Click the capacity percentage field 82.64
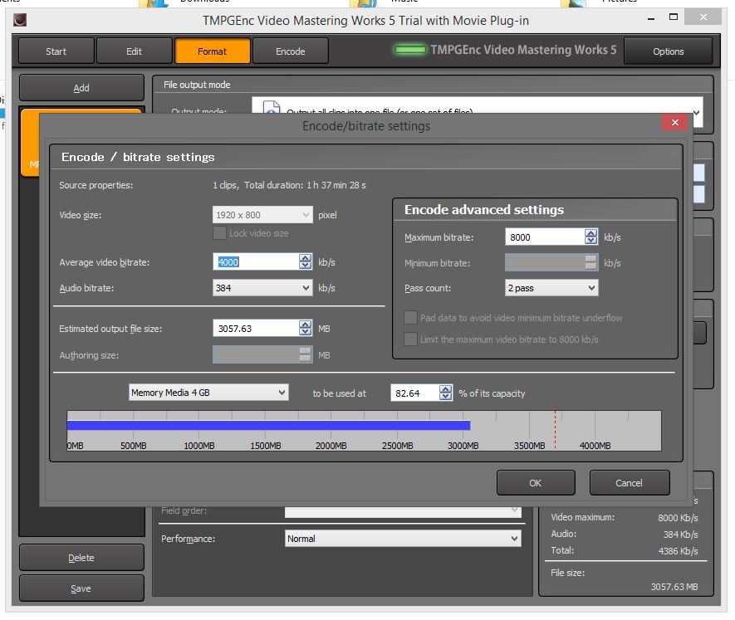Image resolution: width=735 pixels, height=620 pixels. (415, 393)
